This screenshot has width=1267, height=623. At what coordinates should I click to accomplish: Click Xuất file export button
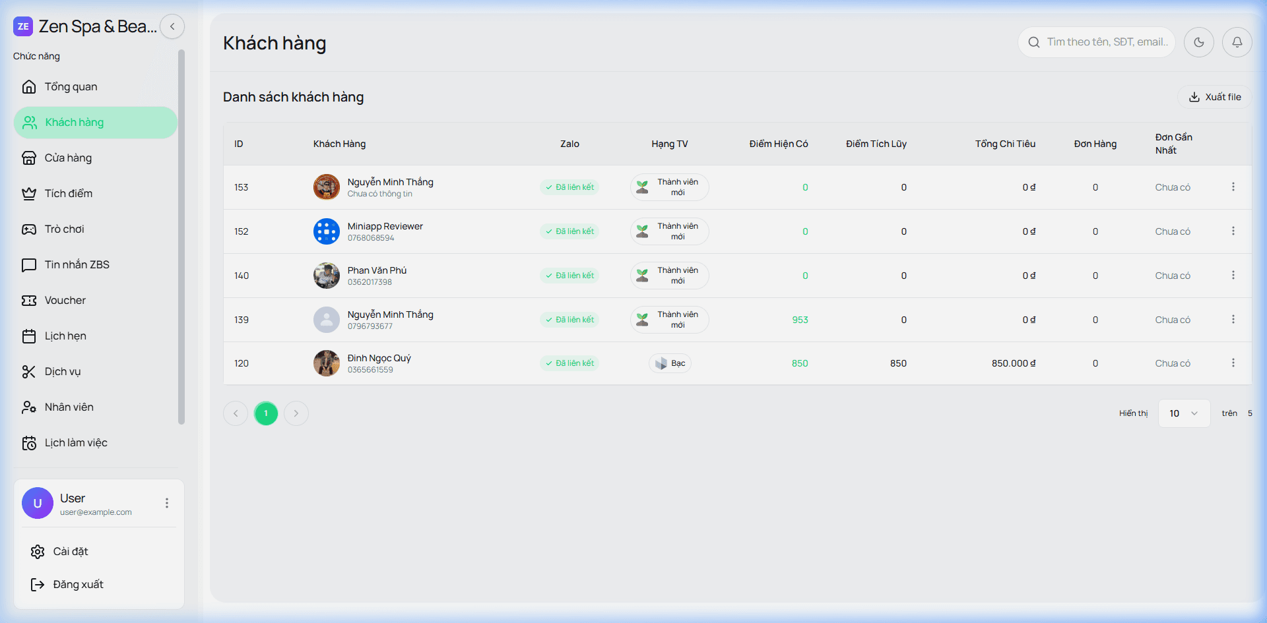click(x=1215, y=97)
